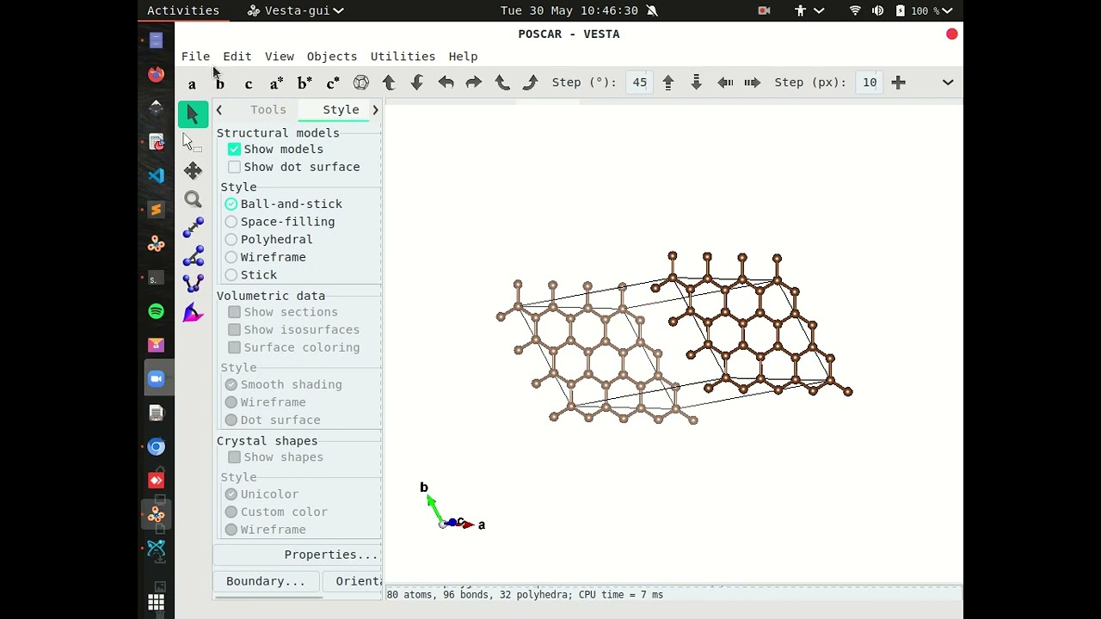
Task: Select Polyhedral style
Action: tap(231, 240)
